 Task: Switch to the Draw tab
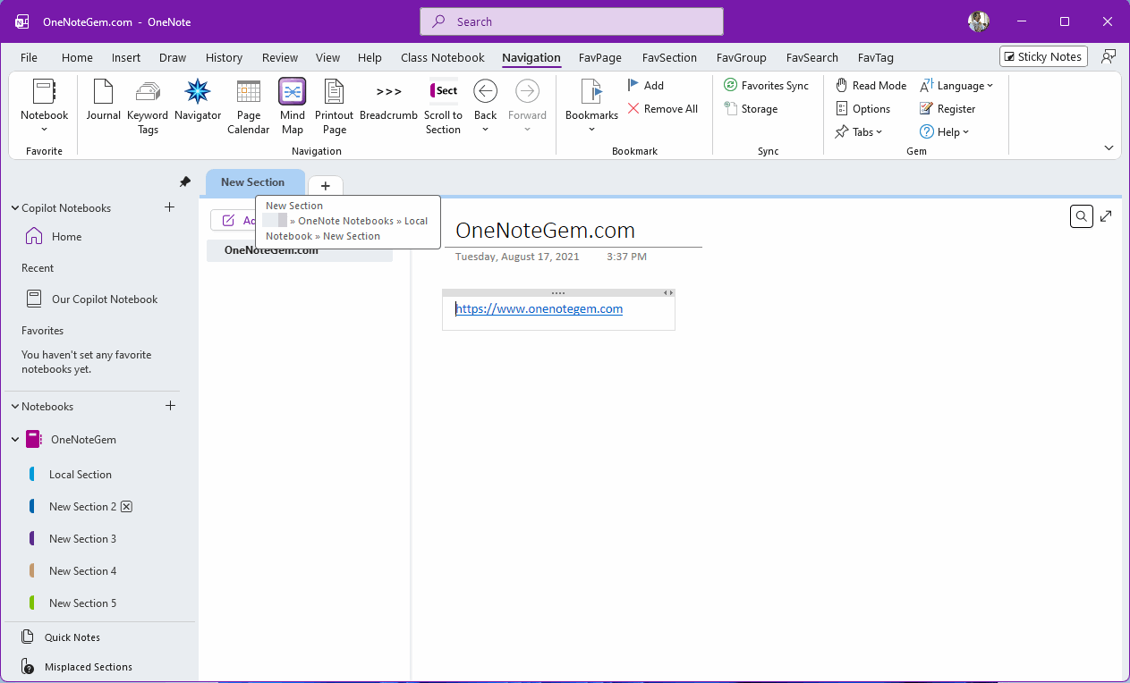(173, 57)
